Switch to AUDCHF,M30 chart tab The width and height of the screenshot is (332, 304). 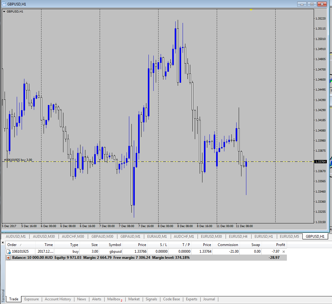[73, 236]
